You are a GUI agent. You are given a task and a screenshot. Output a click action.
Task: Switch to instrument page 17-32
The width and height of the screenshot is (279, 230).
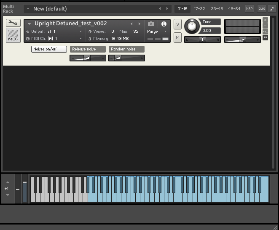199,8
